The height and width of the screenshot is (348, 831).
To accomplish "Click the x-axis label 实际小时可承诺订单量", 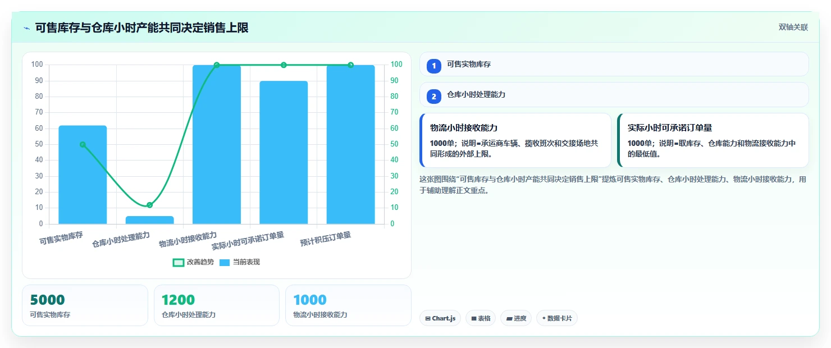I will 248,241.
